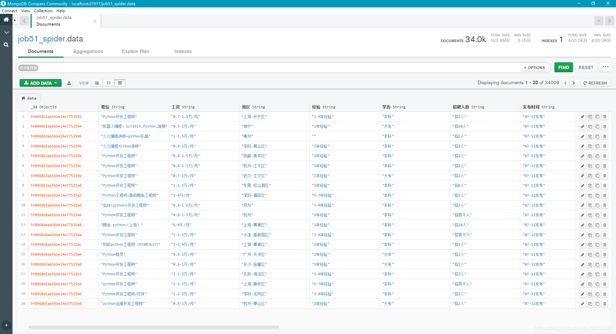Open the Collection menu
The image size is (616, 334).
(43, 11)
